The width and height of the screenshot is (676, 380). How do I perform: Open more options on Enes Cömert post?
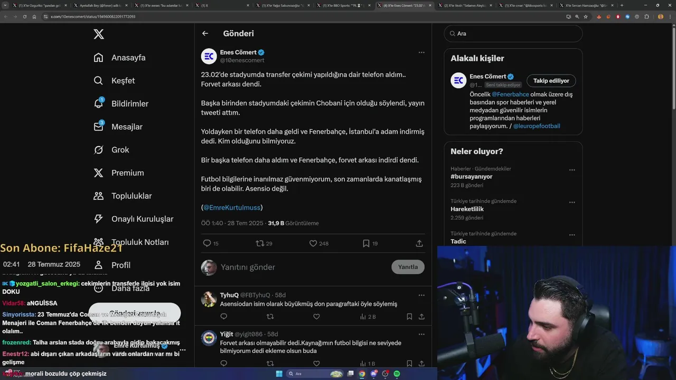[x=421, y=52]
